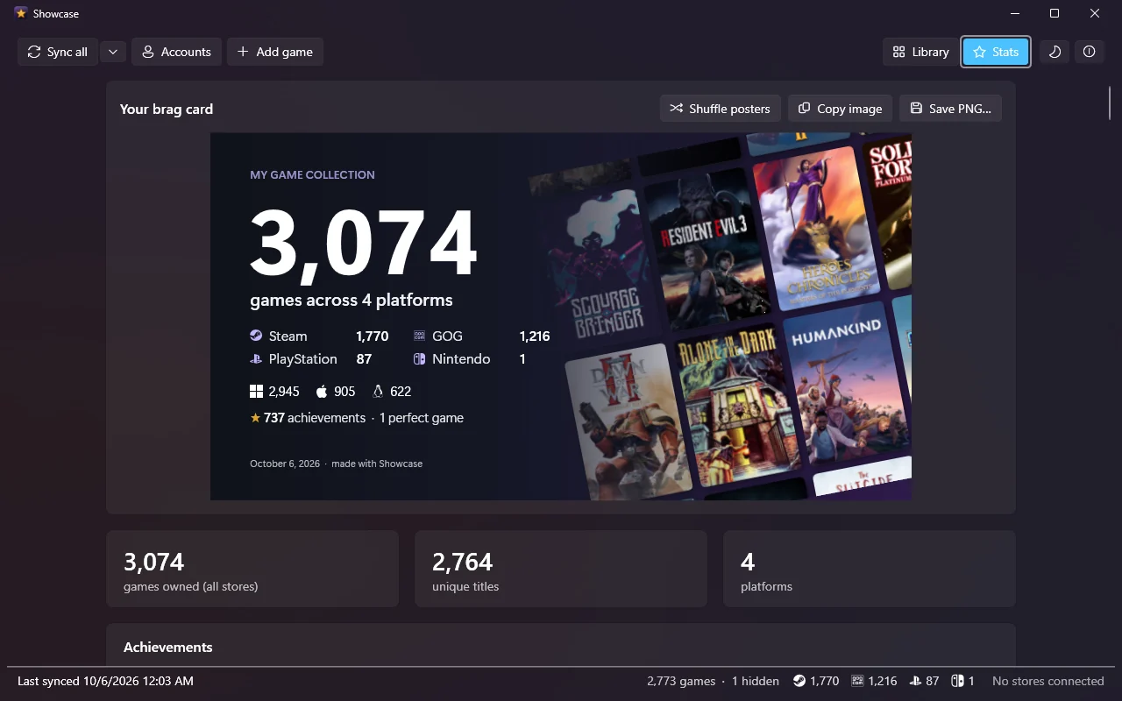The width and height of the screenshot is (1122, 701).
Task: Click the Windows logo on brag card
Action: click(256, 391)
